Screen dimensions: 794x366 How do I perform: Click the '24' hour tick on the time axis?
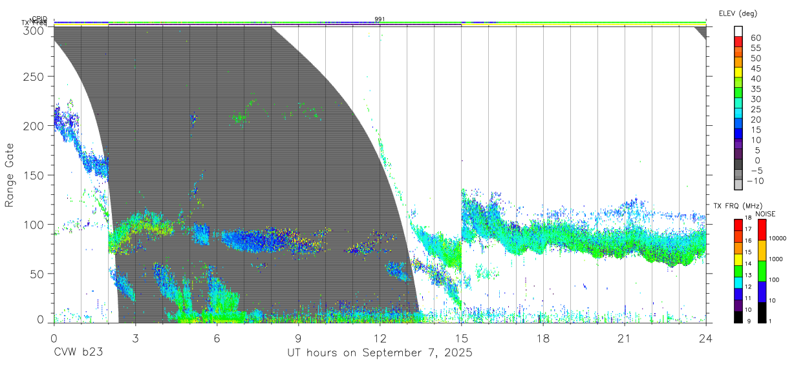pyautogui.click(x=705, y=338)
